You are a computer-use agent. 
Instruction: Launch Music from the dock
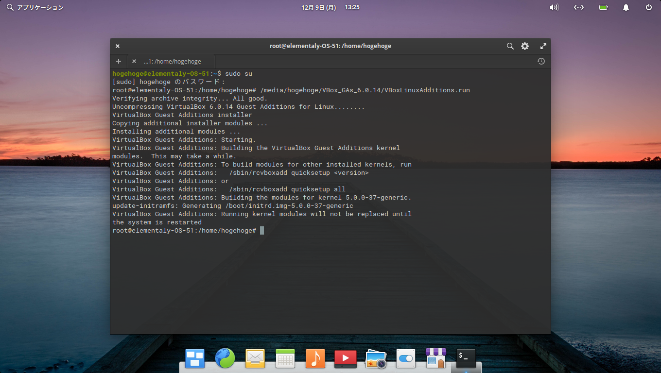point(315,359)
